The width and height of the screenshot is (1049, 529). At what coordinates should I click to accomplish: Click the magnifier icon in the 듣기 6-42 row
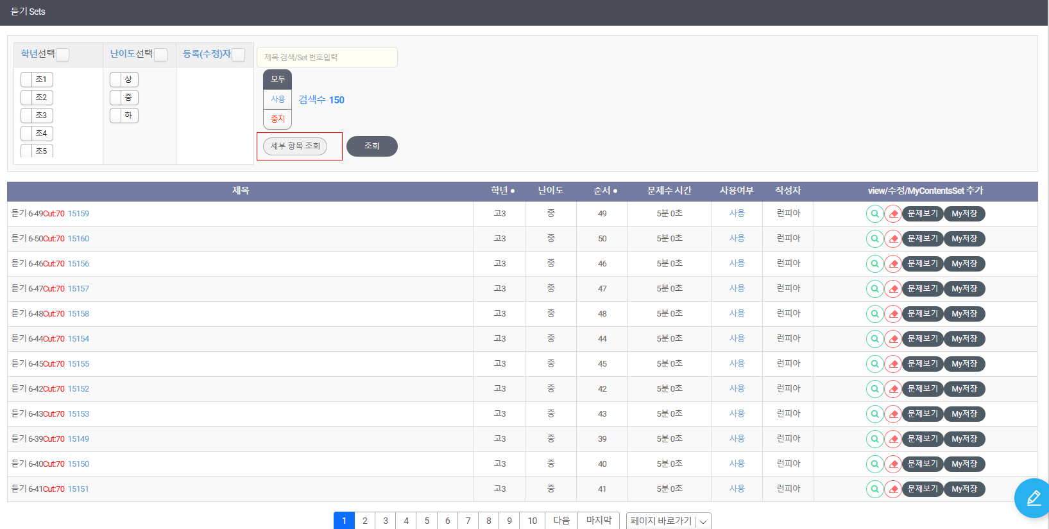click(x=874, y=389)
